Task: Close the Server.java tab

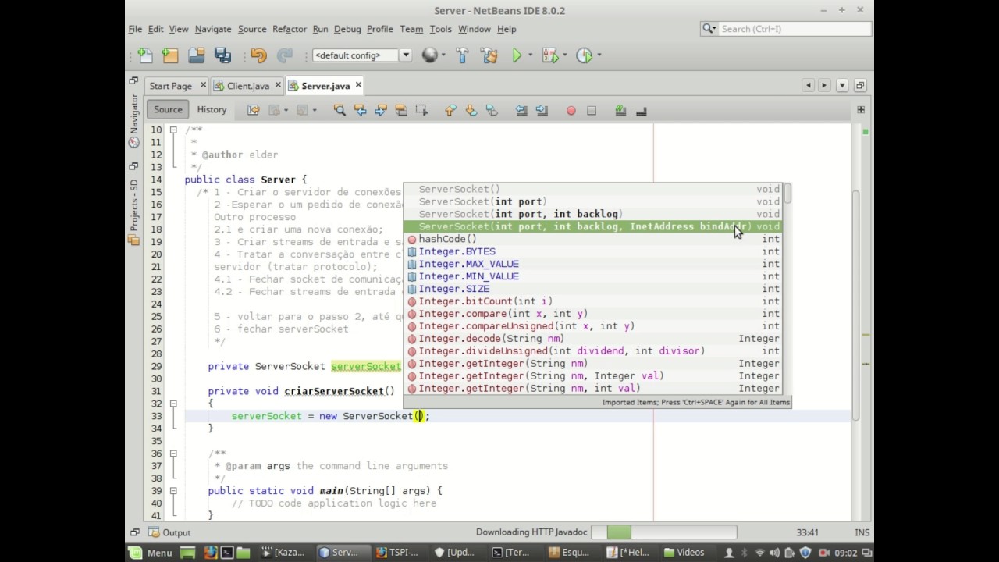Action: (x=358, y=85)
